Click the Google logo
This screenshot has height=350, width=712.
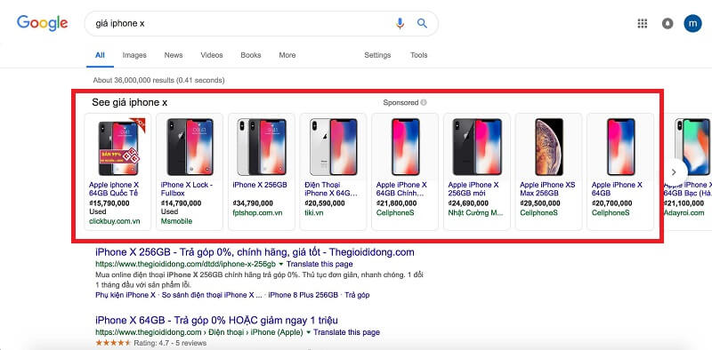pyautogui.click(x=42, y=23)
